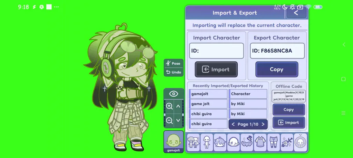The image size is (353, 158).
Task: Tap the Android recent apps menu
Action: (x=343, y=113)
